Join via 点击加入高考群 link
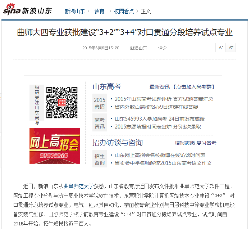The width and height of the screenshot is (251, 229). (x=194, y=87)
